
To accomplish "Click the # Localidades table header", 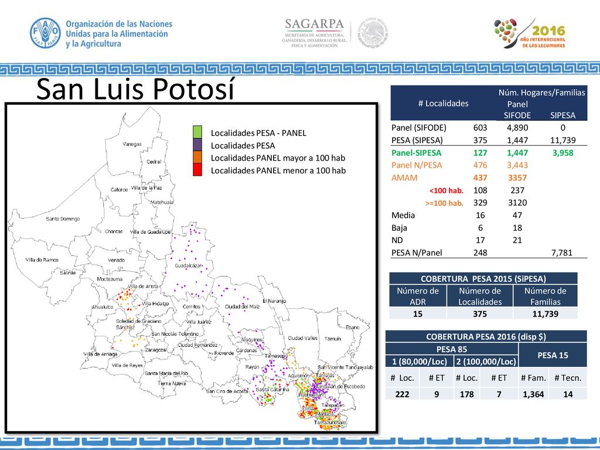I will (443, 103).
